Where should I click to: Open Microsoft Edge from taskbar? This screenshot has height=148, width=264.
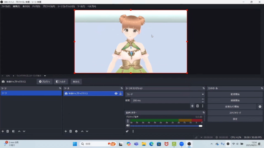pos(151,144)
